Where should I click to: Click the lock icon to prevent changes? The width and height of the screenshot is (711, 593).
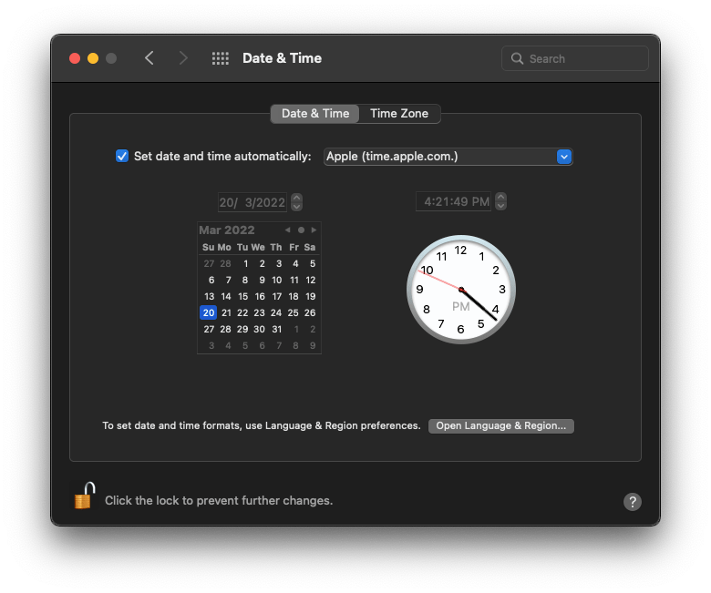point(84,497)
